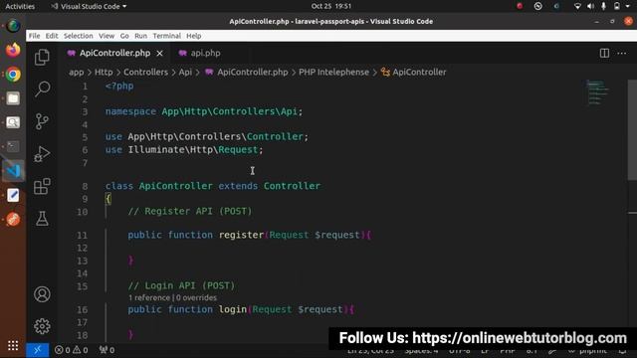Open the Terminal menu

(x=166, y=36)
